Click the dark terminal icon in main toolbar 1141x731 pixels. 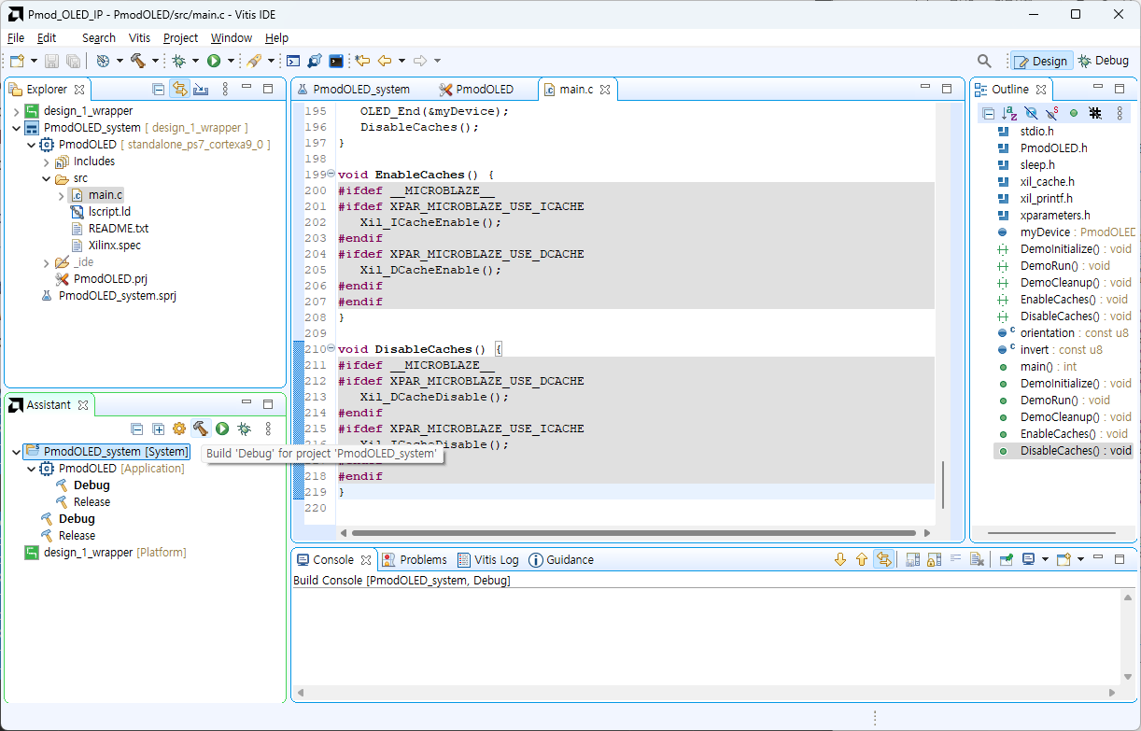click(x=336, y=61)
